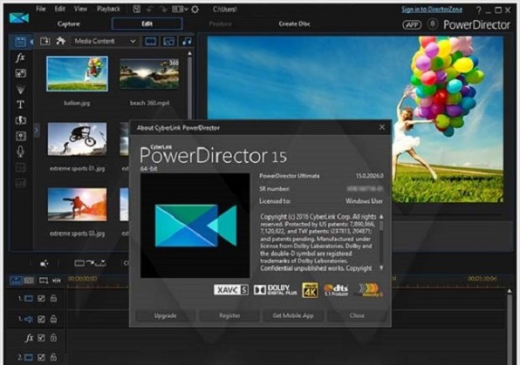Image resolution: width=520 pixels, height=365 pixels.
Task: Open the Media Content dropdown
Action: pyautogui.click(x=104, y=42)
